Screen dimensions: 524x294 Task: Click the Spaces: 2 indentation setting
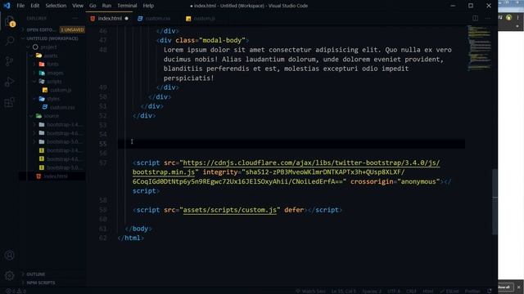click(372, 291)
